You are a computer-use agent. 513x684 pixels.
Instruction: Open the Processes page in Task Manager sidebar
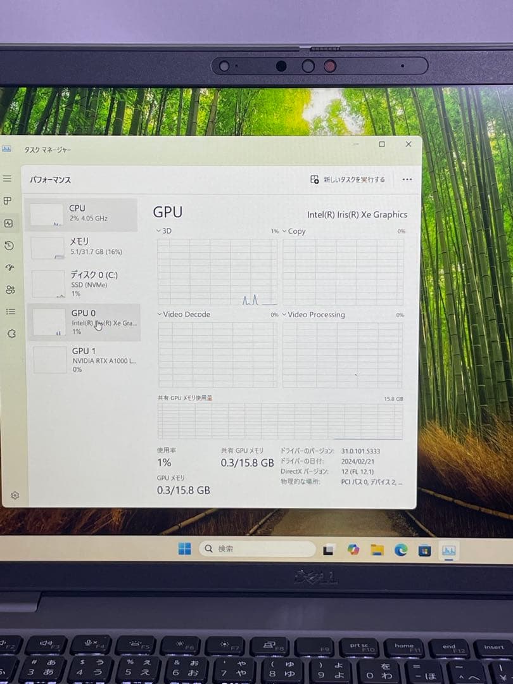coord(8,201)
